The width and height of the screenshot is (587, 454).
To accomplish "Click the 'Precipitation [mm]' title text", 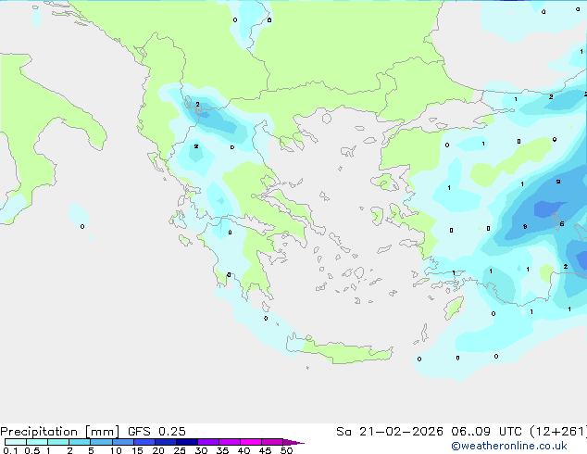I will click(59, 432).
